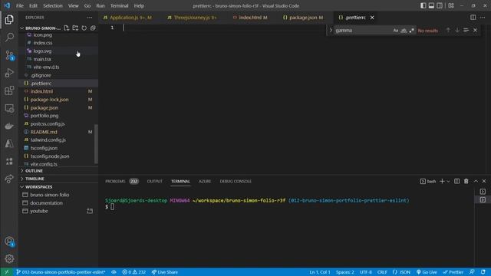Open terminal launch profile dropdown
The width and height of the screenshot is (491, 276).
[448, 181]
